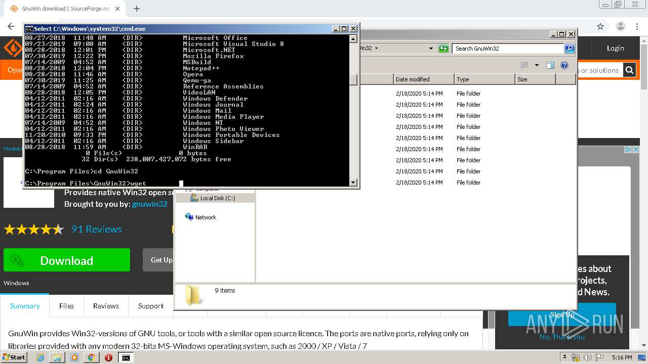
Task: Select Local Disk (C:) in navigation pane
Action: click(x=217, y=198)
